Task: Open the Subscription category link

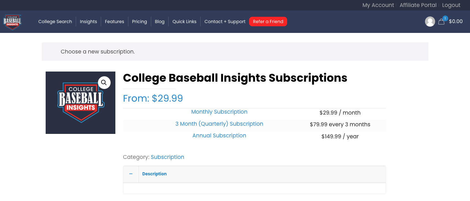Action: 167,157
